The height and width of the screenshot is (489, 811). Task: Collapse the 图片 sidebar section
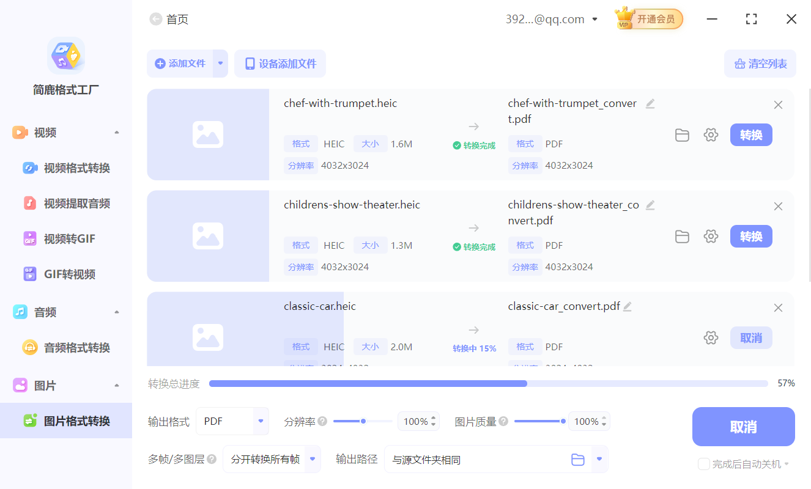(116, 385)
